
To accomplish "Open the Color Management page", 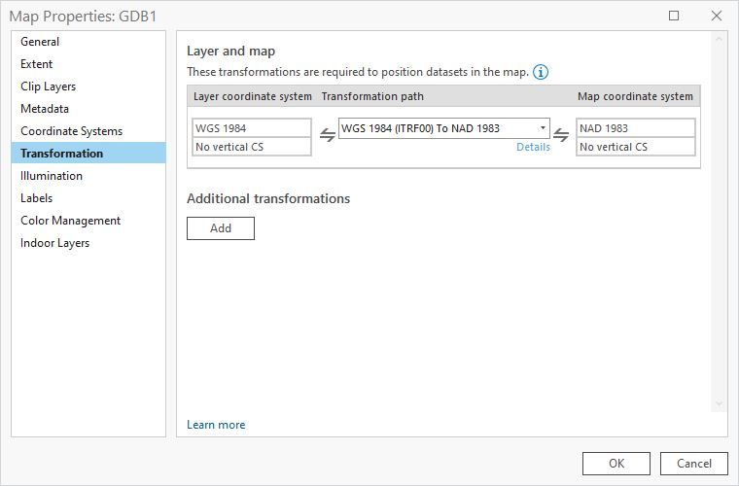I will (x=70, y=221).
